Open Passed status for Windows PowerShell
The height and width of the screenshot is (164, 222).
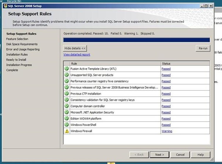[x=166, y=125]
